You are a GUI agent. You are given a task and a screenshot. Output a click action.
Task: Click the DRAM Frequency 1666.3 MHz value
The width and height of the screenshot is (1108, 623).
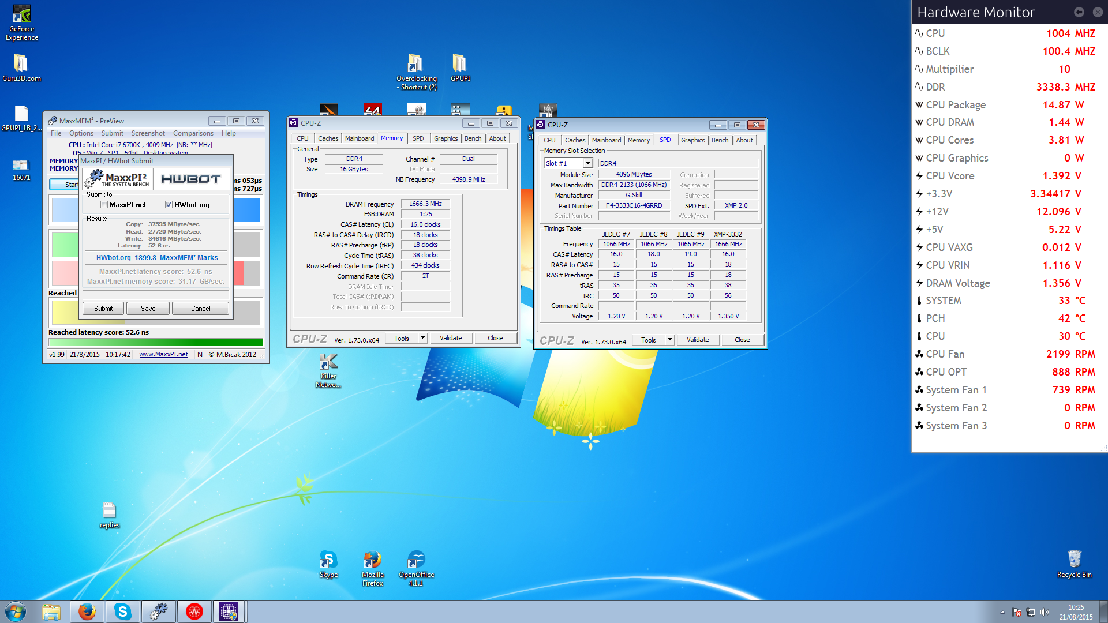pyautogui.click(x=425, y=204)
